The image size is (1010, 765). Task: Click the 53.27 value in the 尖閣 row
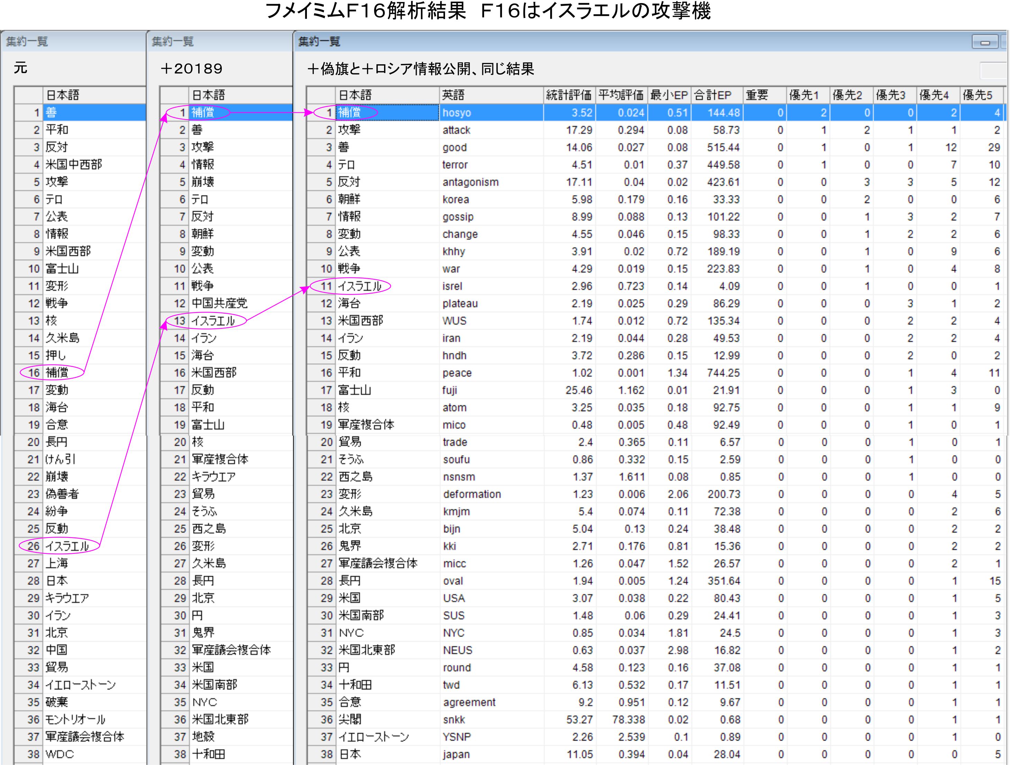580,719
